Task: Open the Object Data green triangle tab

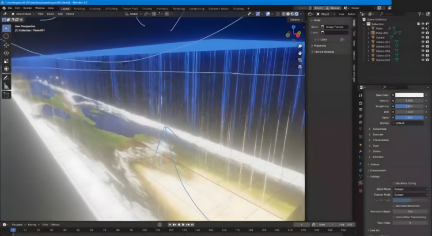Action: tap(361, 176)
